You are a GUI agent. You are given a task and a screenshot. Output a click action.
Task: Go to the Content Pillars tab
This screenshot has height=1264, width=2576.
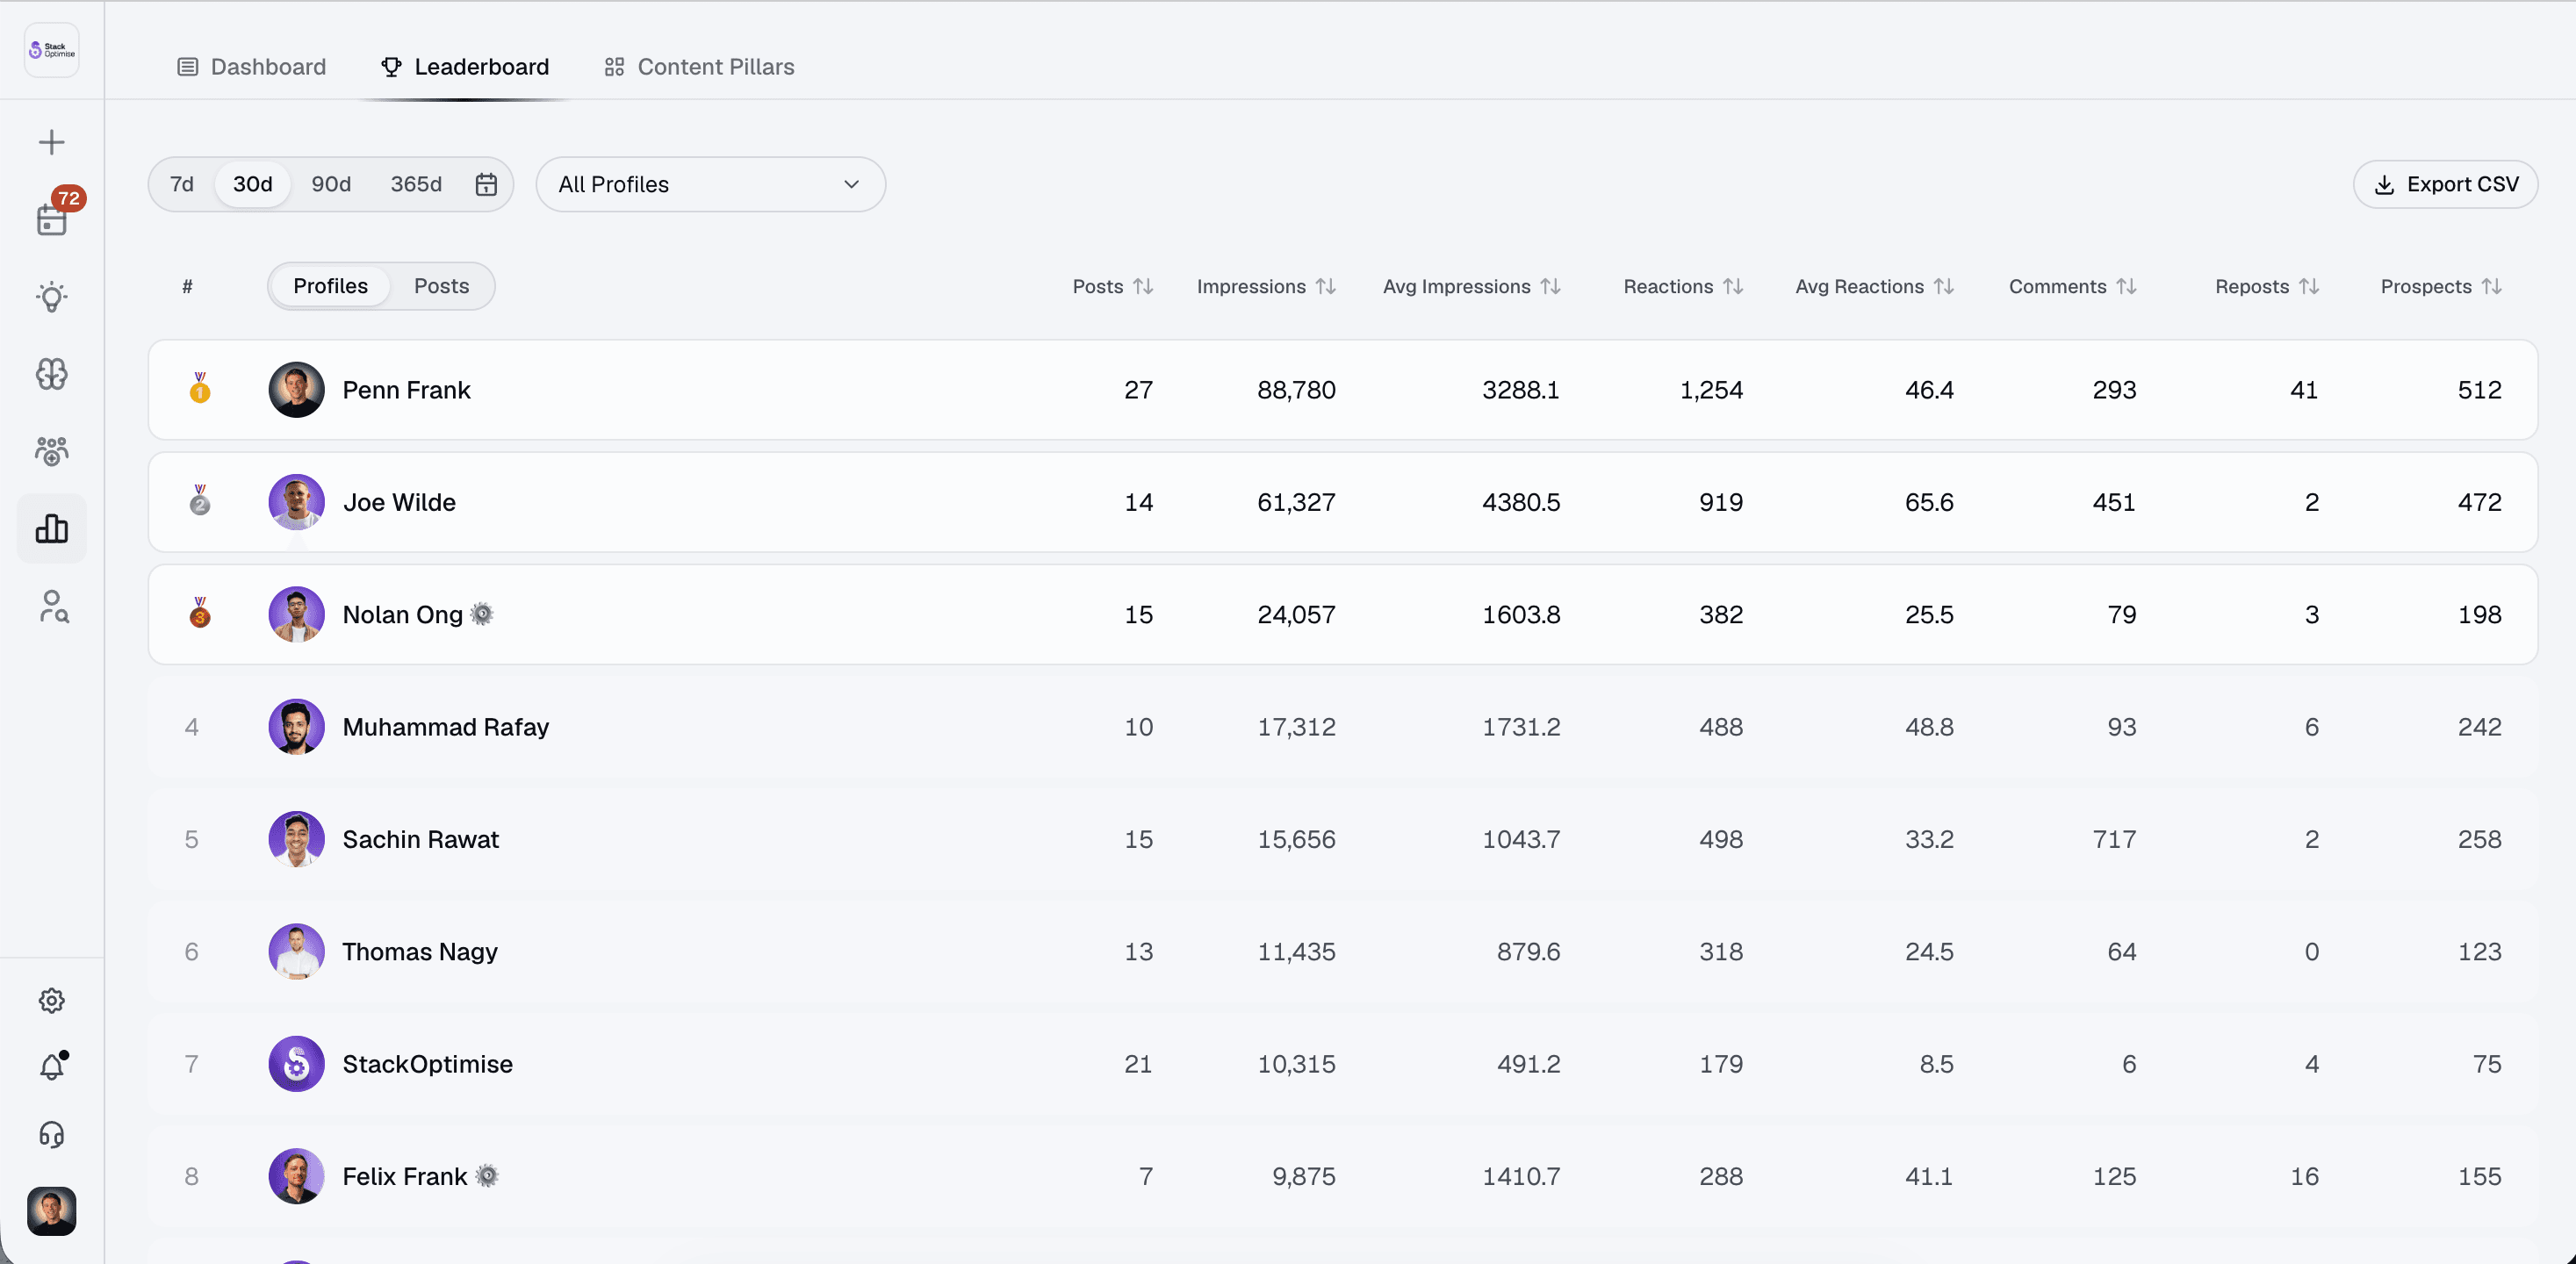pos(699,67)
